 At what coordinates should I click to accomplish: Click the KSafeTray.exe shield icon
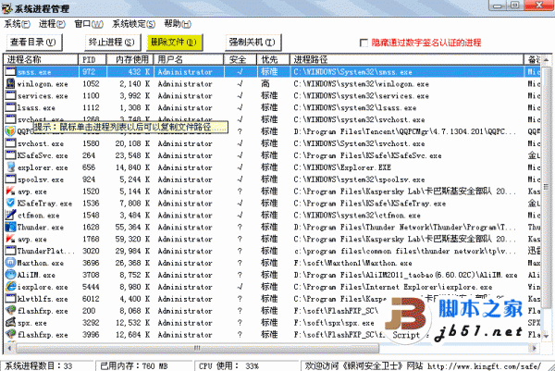pyautogui.click(x=10, y=204)
